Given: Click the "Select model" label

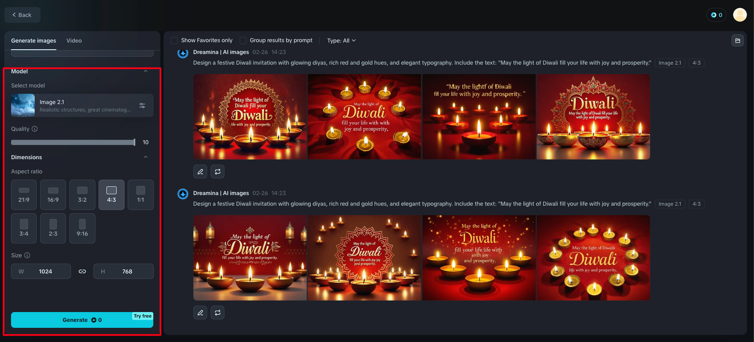Looking at the screenshot, I should (28, 85).
